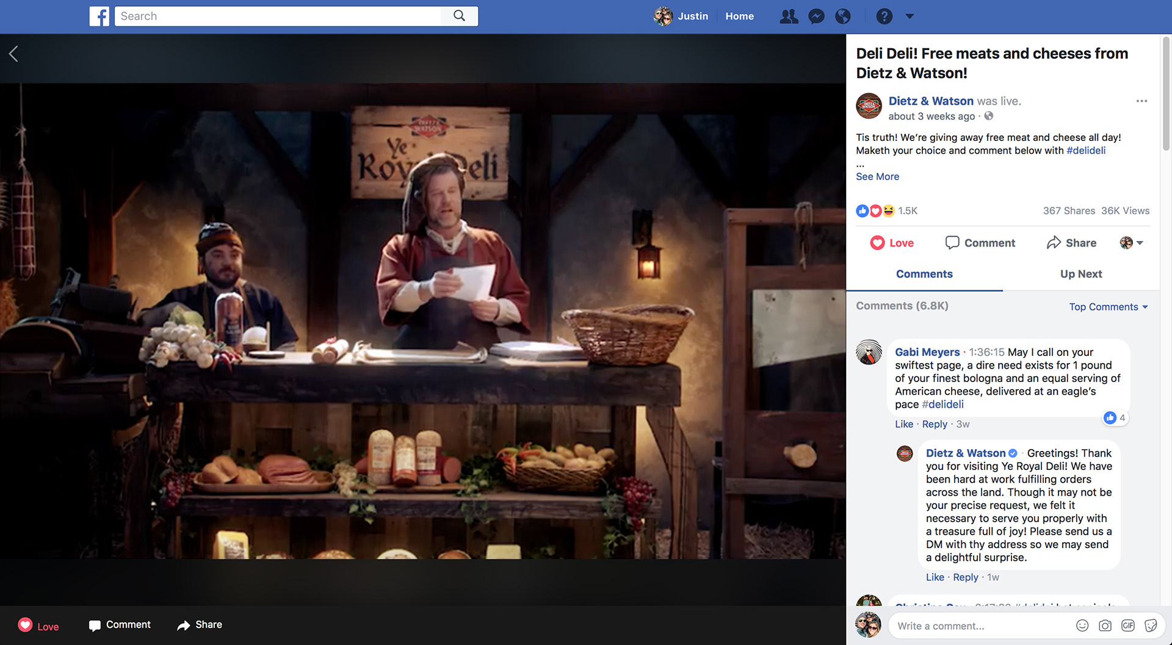Toggle the Love reaction in side panel
Viewport: 1172px width, 645px height.
(x=892, y=243)
